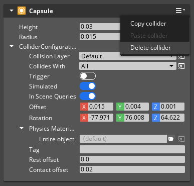Edit the Rotation X value -77.971
The width and height of the screenshot is (194, 186).
point(101,118)
